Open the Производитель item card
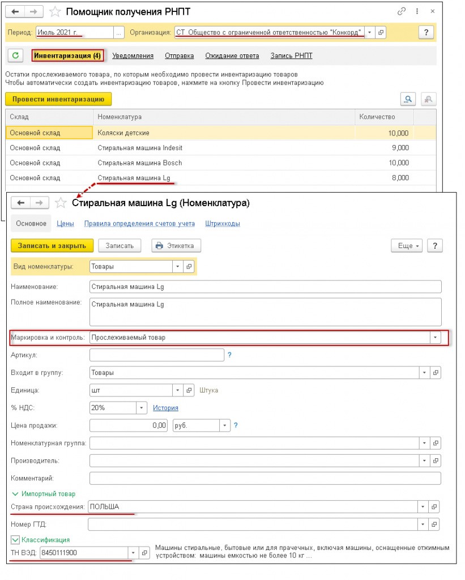The width and height of the screenshot is (465, 580). point(436,460)
